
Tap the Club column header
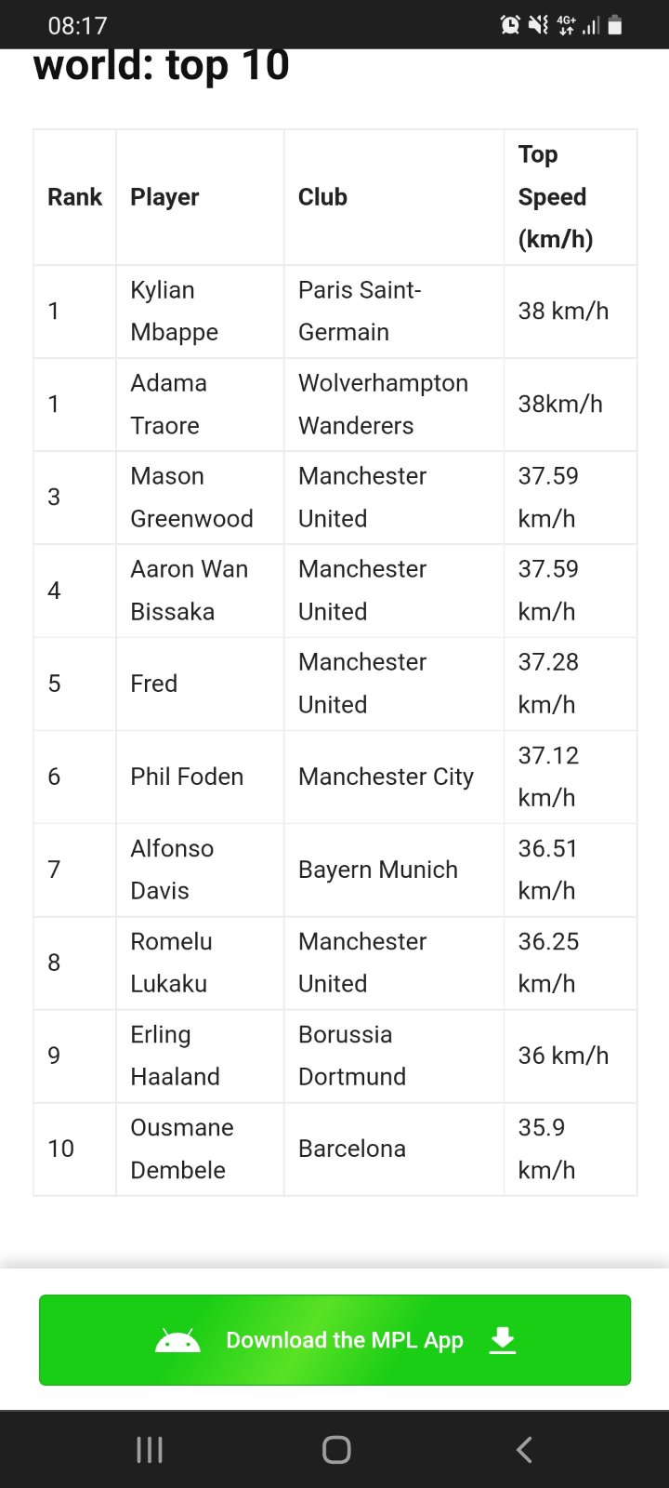(322, 197)
